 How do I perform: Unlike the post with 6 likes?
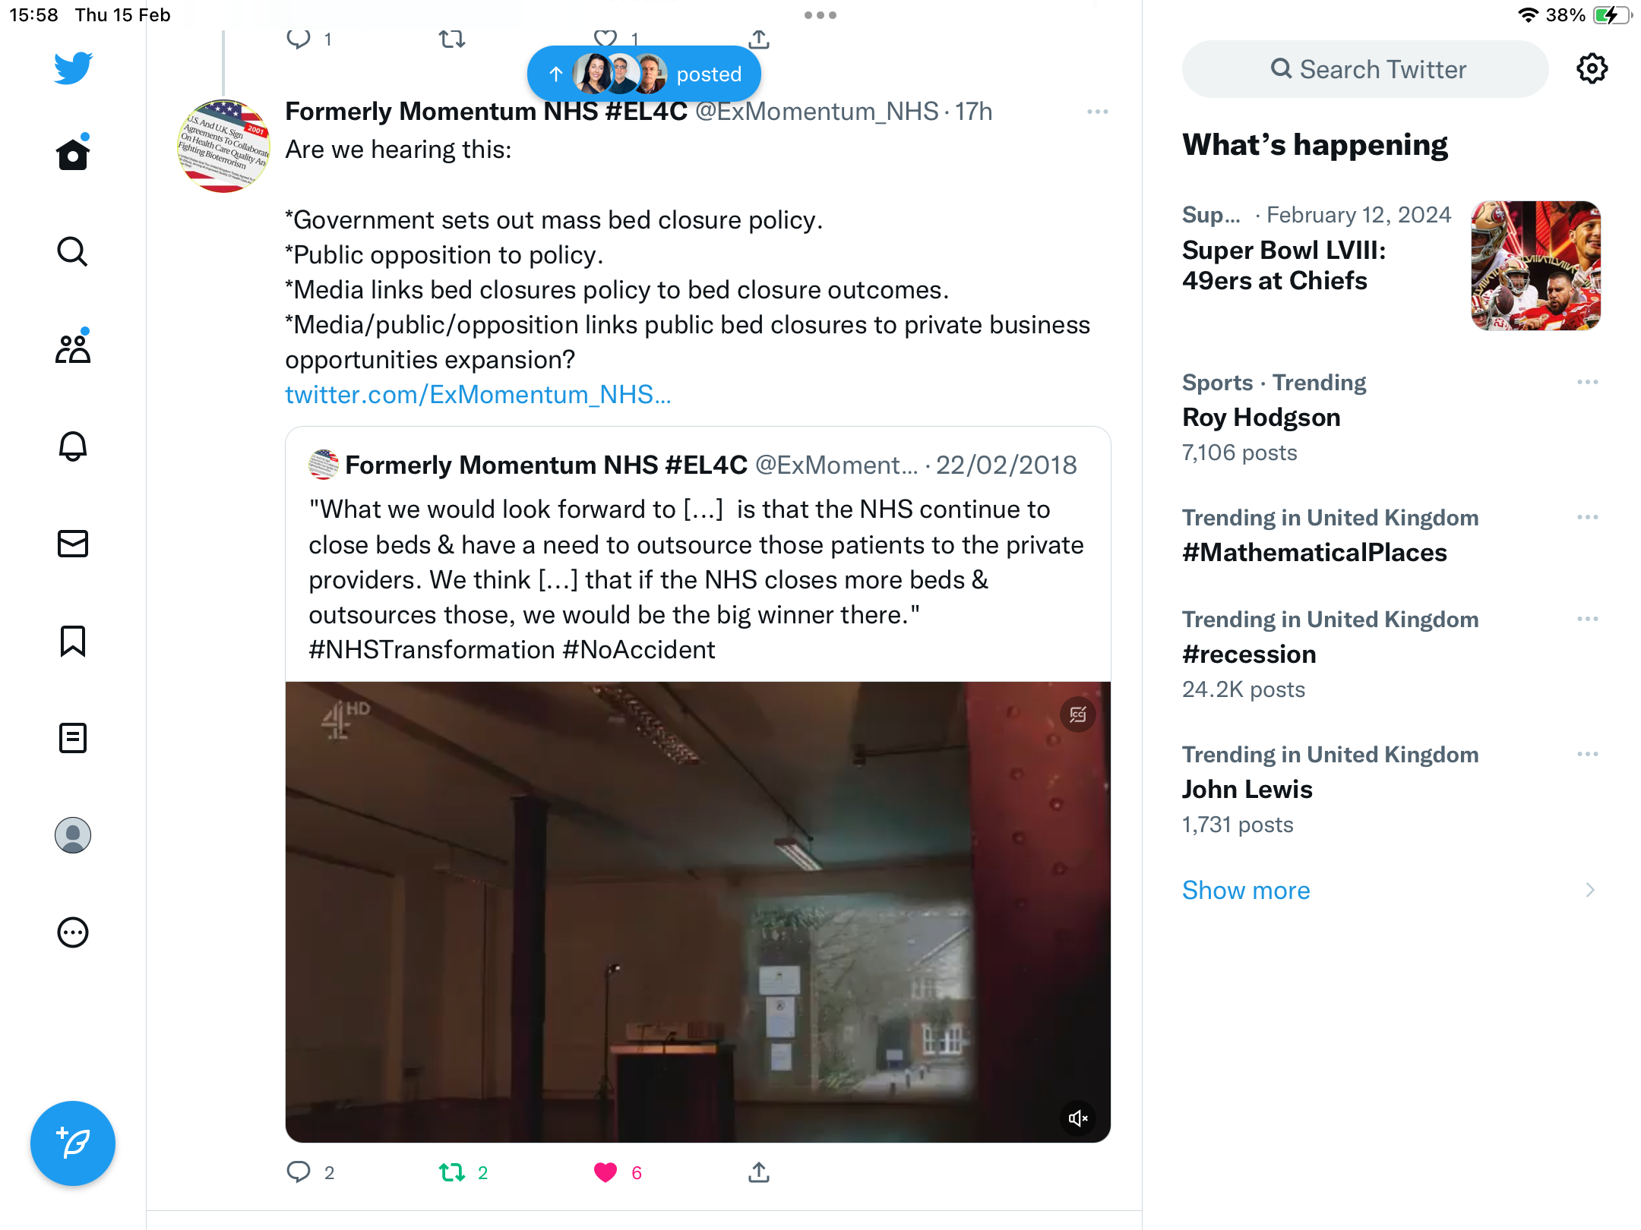(605, 1172)
